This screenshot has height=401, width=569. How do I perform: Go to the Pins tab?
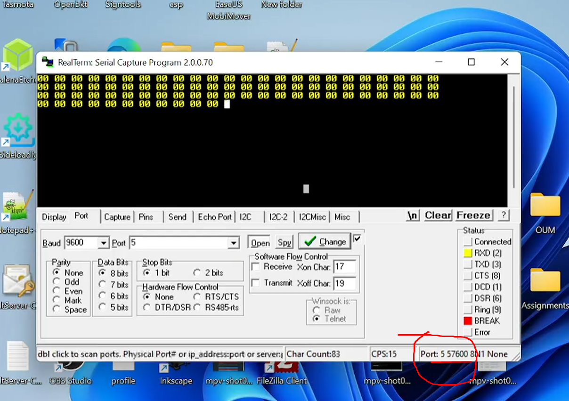146,217
